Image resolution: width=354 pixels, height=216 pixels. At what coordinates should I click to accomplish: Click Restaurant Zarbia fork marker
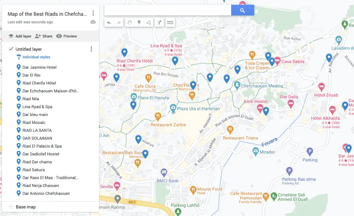click(x=158, y=116)
